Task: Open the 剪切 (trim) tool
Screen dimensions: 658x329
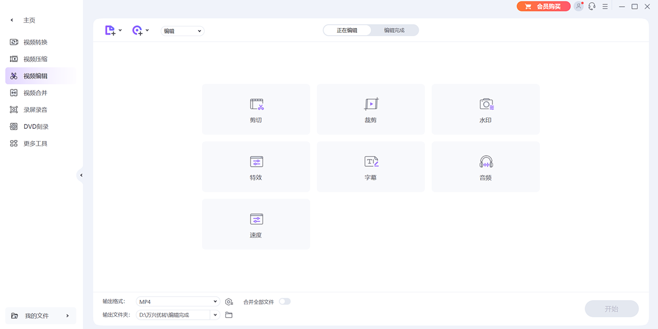Action: pos(256,109)
